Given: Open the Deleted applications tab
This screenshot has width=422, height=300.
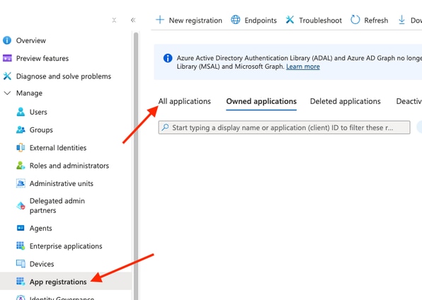Looking at the screenshot, I should (346, 101).
